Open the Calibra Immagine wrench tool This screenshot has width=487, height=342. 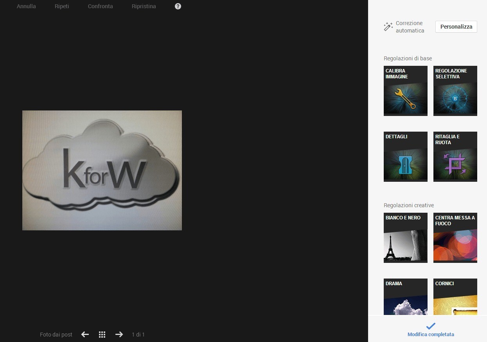coord(405,91)
